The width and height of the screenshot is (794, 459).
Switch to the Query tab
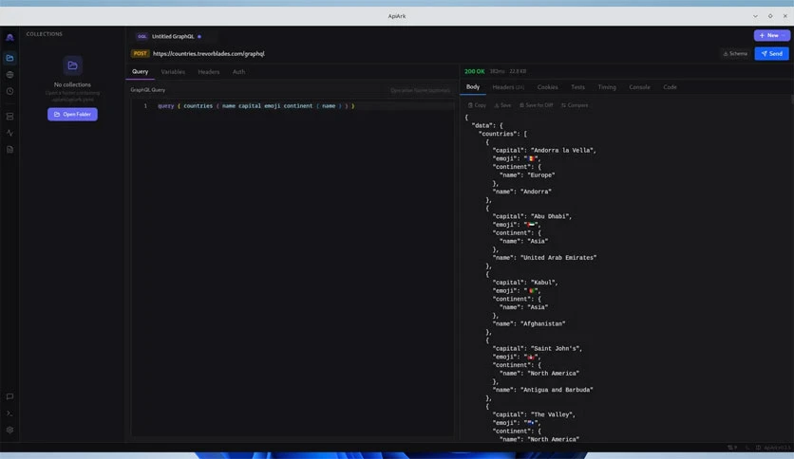[141, 72]
